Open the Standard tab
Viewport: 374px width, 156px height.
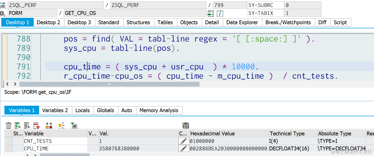tap(109, 22)
